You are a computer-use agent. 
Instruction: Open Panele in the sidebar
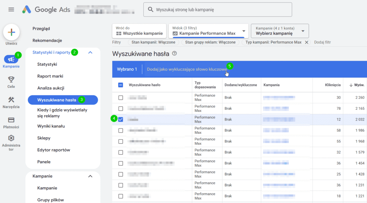tap(44, 162)
